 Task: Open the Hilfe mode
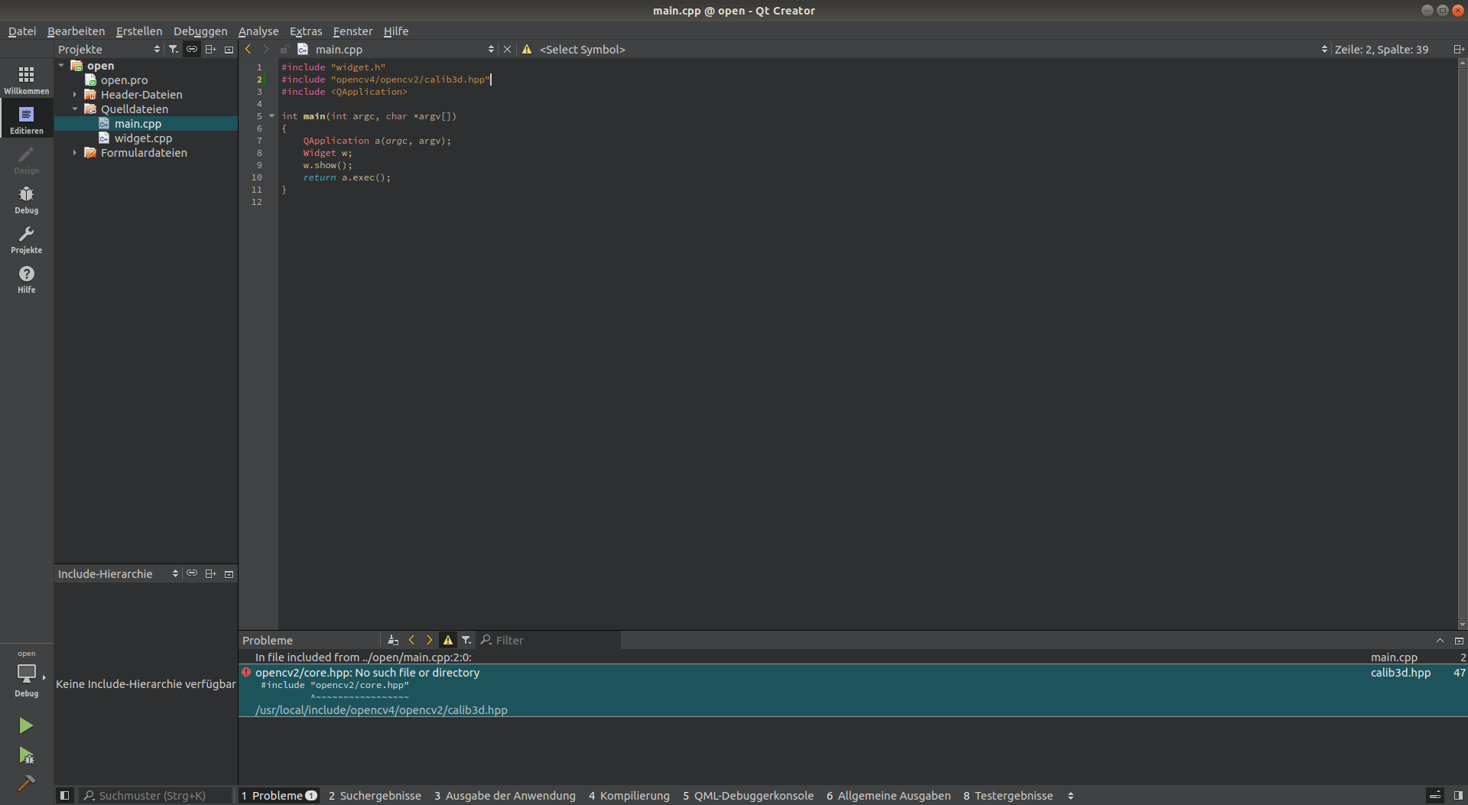[x=26, y=279]
